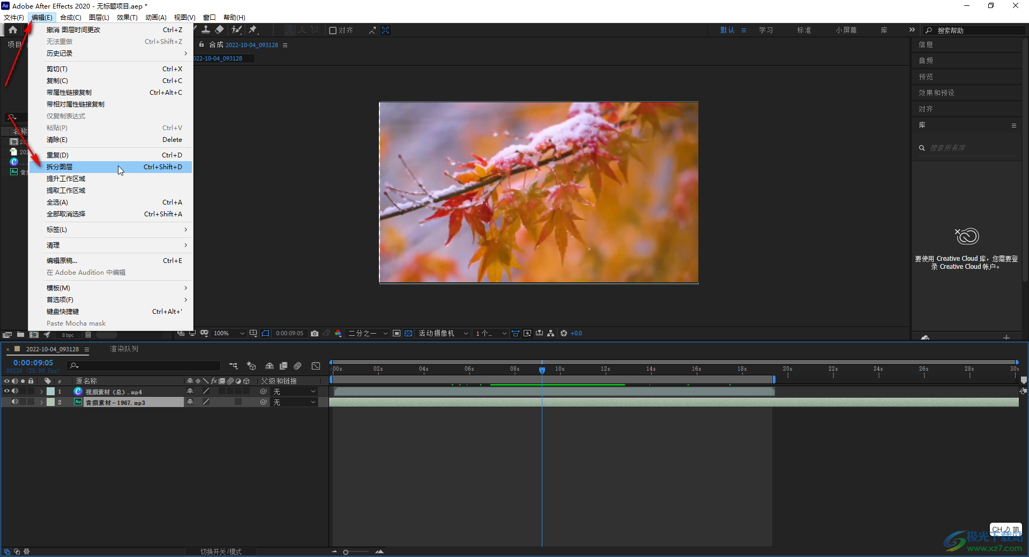The image size is (1029, 557).
Task: Switch to the 渲染队列 tab
Action: pos(124,349)
